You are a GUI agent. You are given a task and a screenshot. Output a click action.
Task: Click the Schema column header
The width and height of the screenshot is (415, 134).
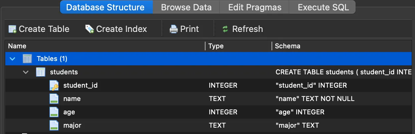click(288, 46)
